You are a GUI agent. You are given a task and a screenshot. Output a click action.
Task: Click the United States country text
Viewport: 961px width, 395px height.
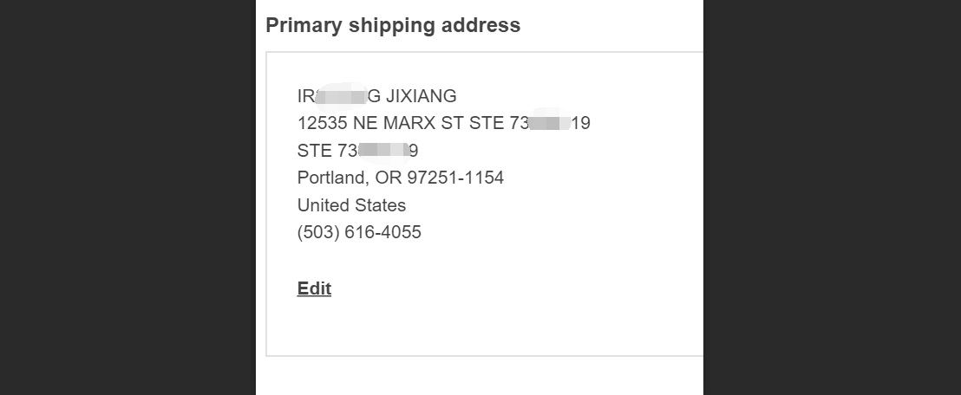click(x=352, y=205)
